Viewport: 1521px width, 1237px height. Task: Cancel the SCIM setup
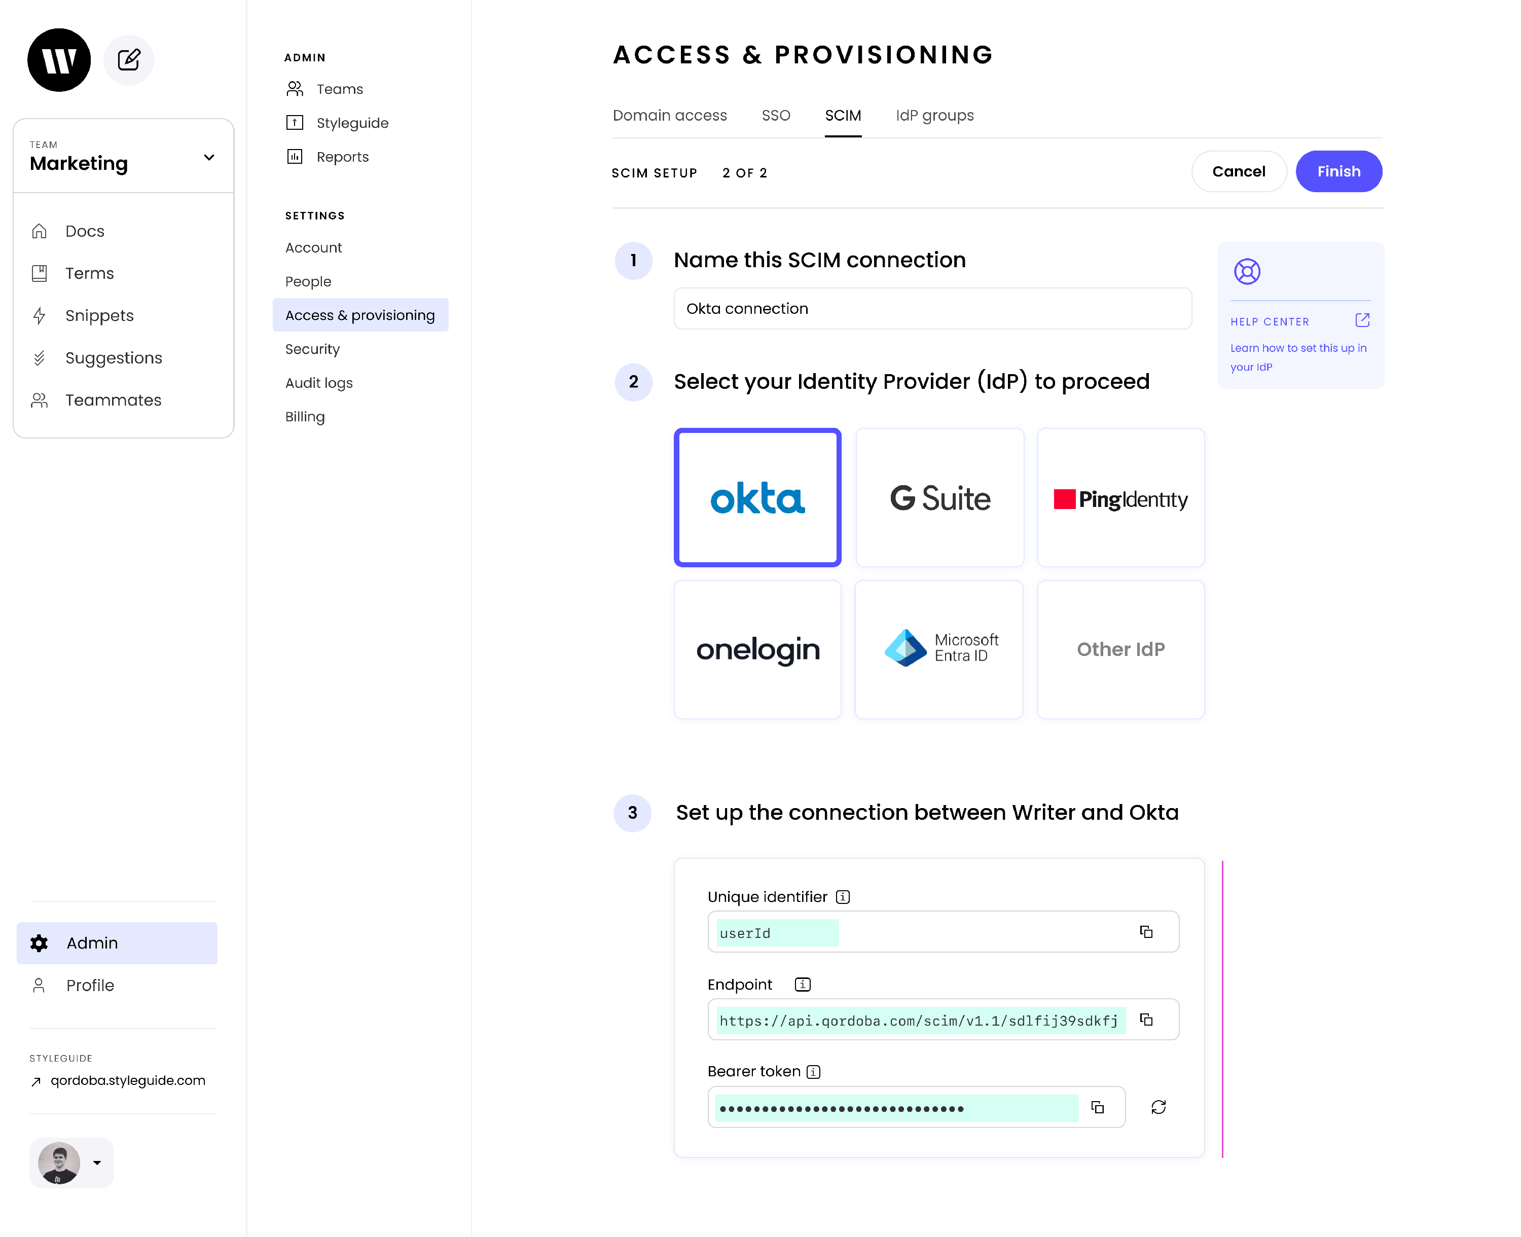(x=1239, y=171)
